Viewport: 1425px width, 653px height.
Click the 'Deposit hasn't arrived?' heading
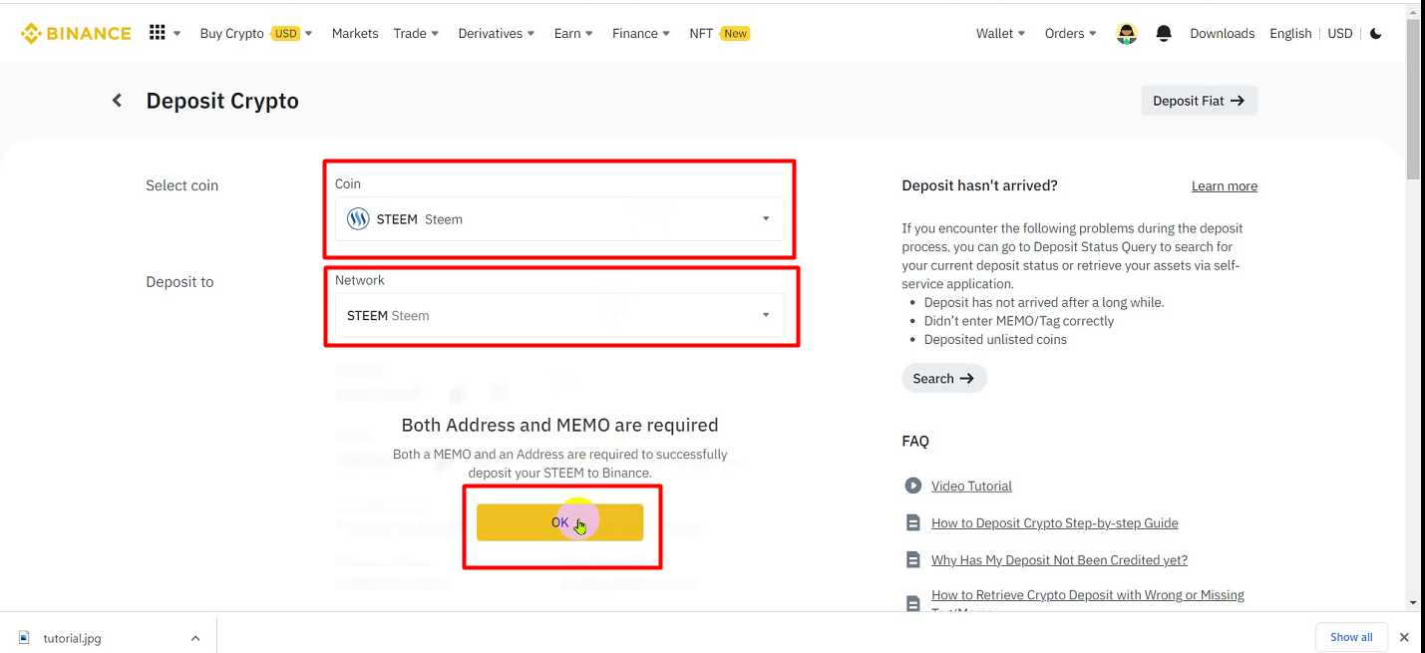(979, 185)
